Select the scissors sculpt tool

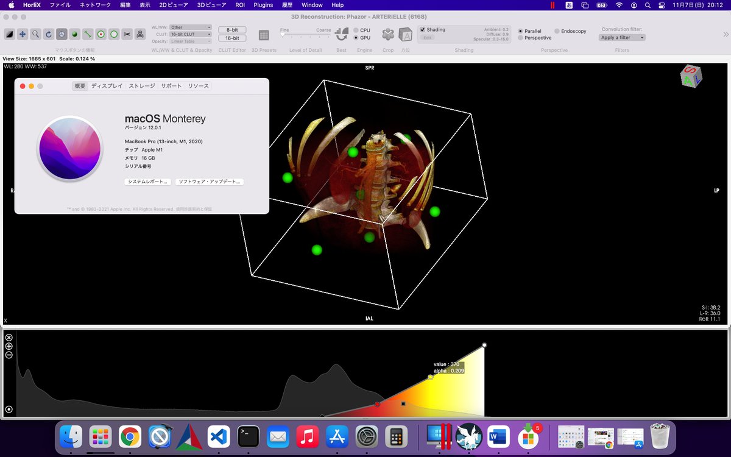coord(127,34)
